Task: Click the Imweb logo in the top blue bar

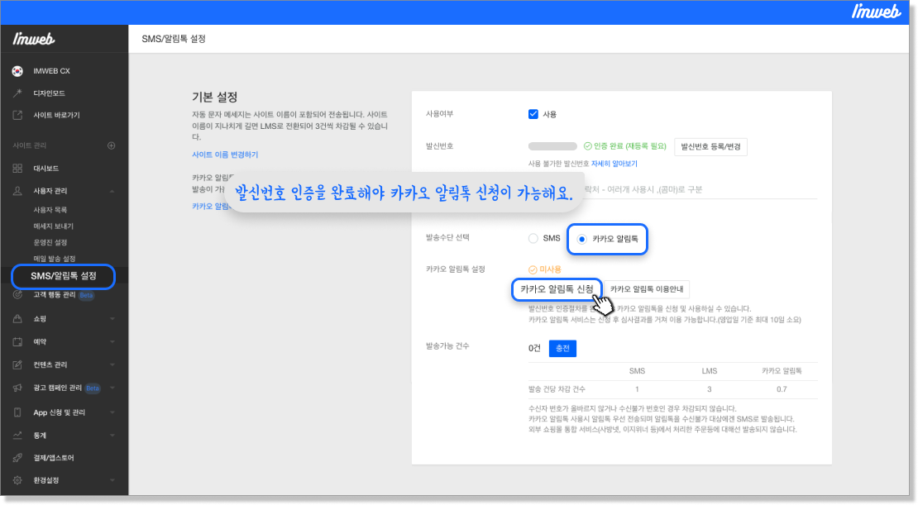Action: (876, 12)
